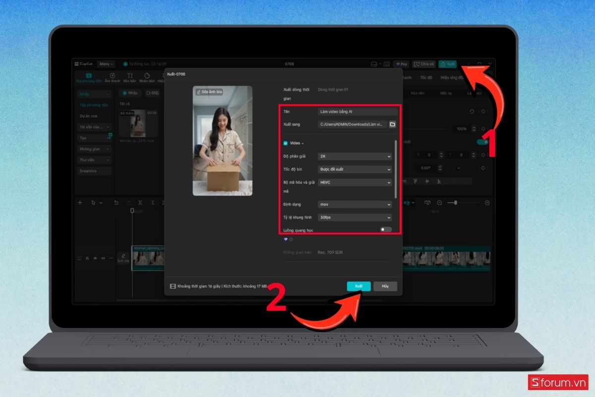The width and height of the screenshot is (595, 397).
Task: Select the Âm thanh audio tab
Action: click(112, 78)
